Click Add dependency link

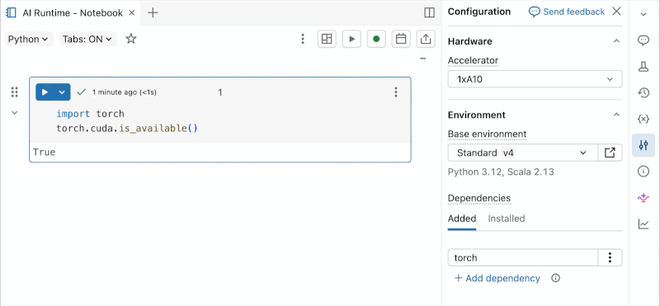pyautogui.click(x=497, y=278)
